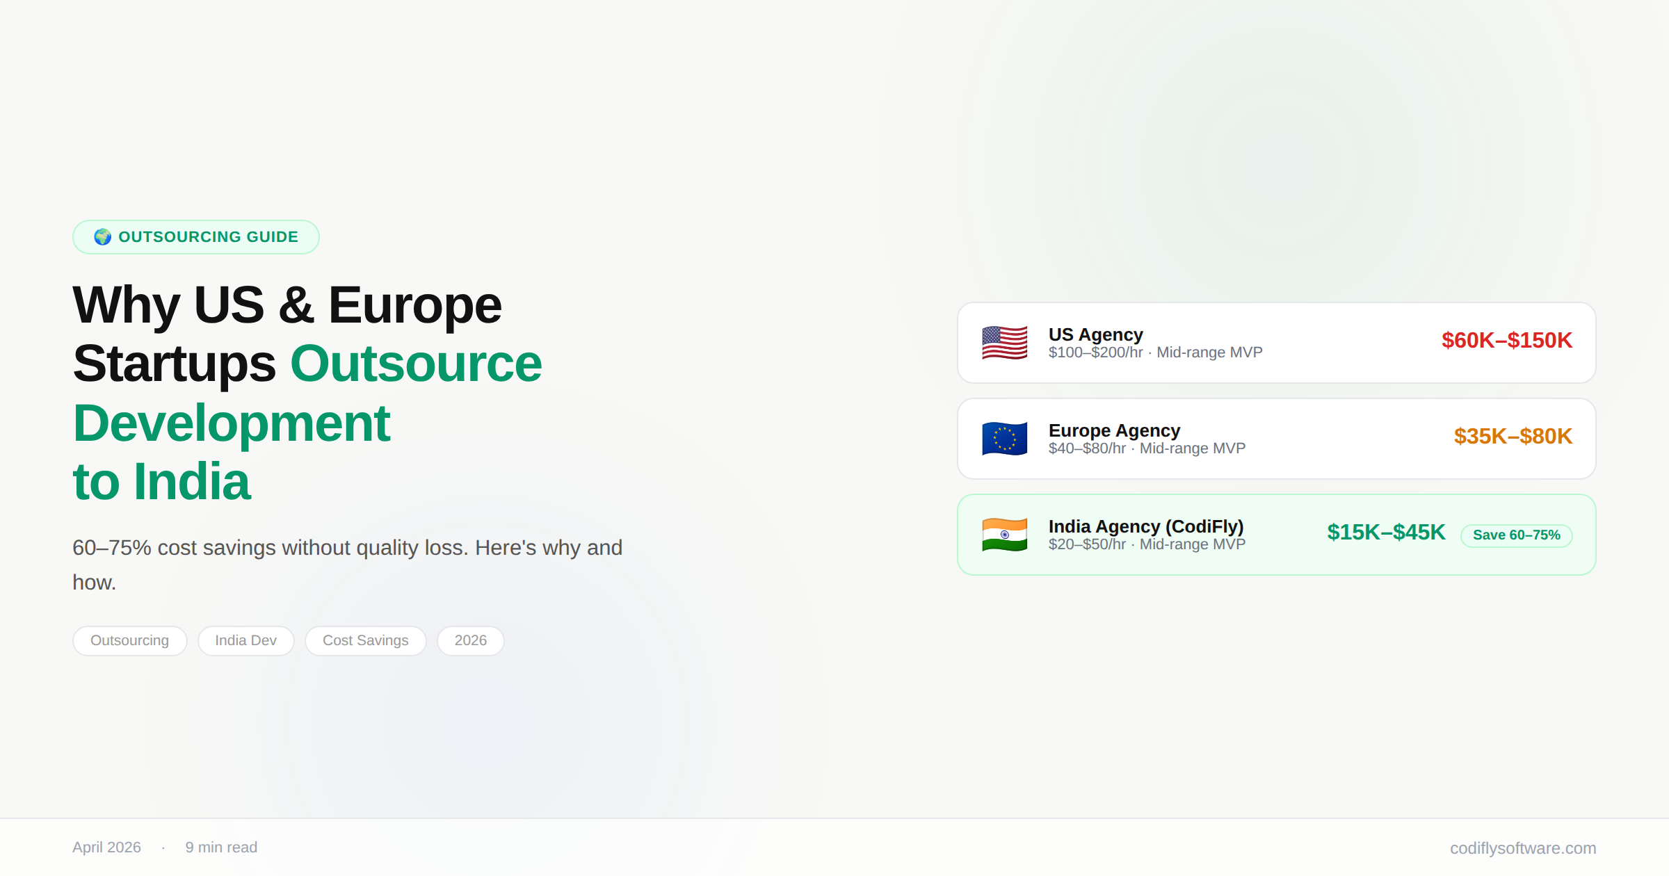Select the 2026 tag
This screenshot has width=1669, height=876.
pyautogui.click(x=471, y=640)
